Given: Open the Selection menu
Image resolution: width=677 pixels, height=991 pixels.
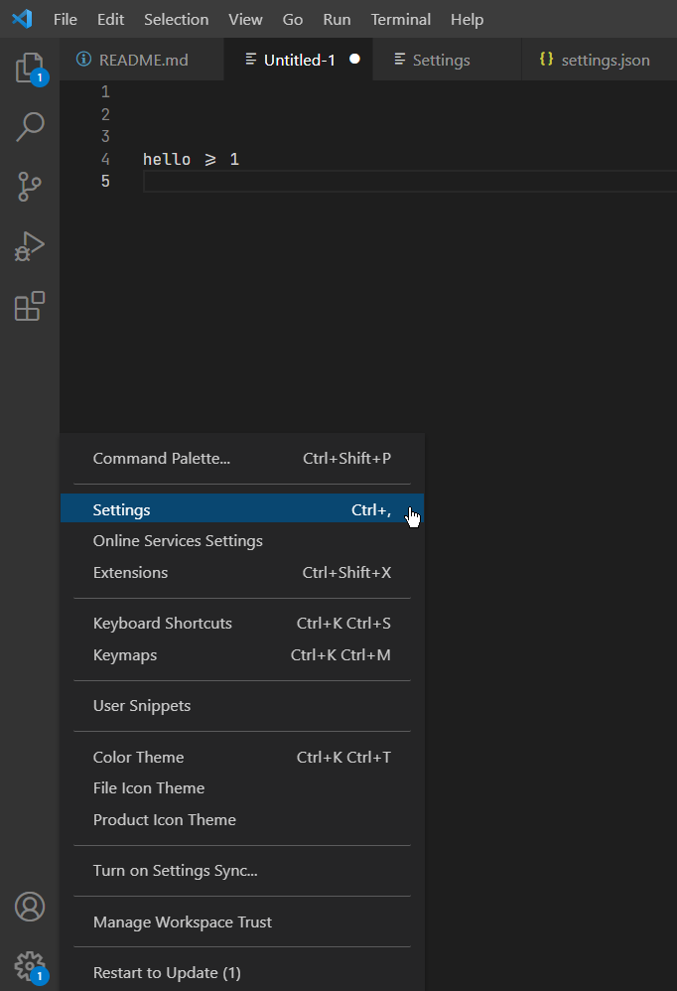Looking at the screenshot, I should pyautogui.click(x=176, y=19).
